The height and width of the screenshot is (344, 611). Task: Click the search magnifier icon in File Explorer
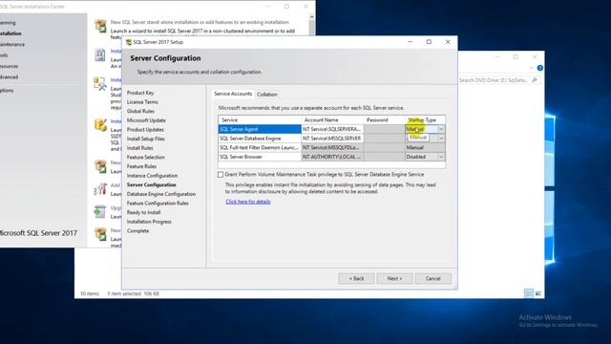click(x=535, y=80)
